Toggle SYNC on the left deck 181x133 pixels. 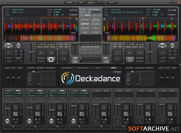(x=52, y=47)
